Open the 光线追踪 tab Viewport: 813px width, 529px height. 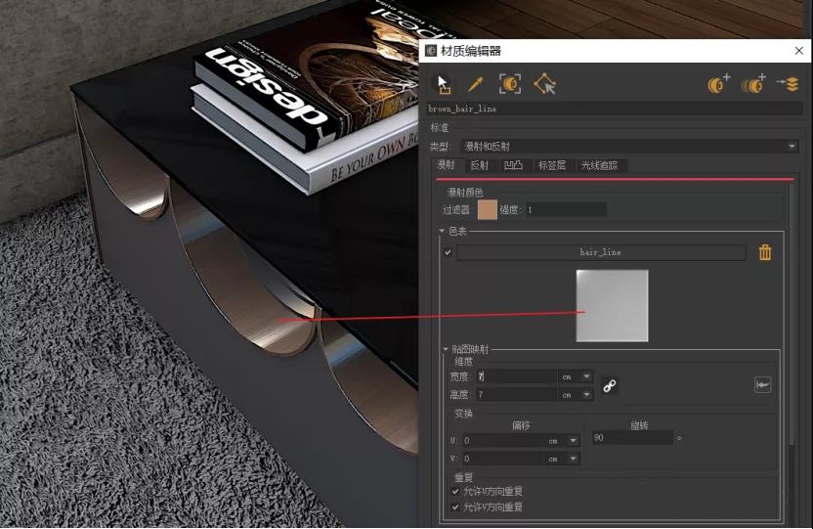(599, 165)
